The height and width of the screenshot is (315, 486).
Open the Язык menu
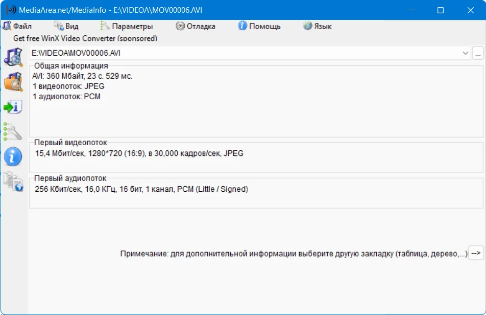318,26
